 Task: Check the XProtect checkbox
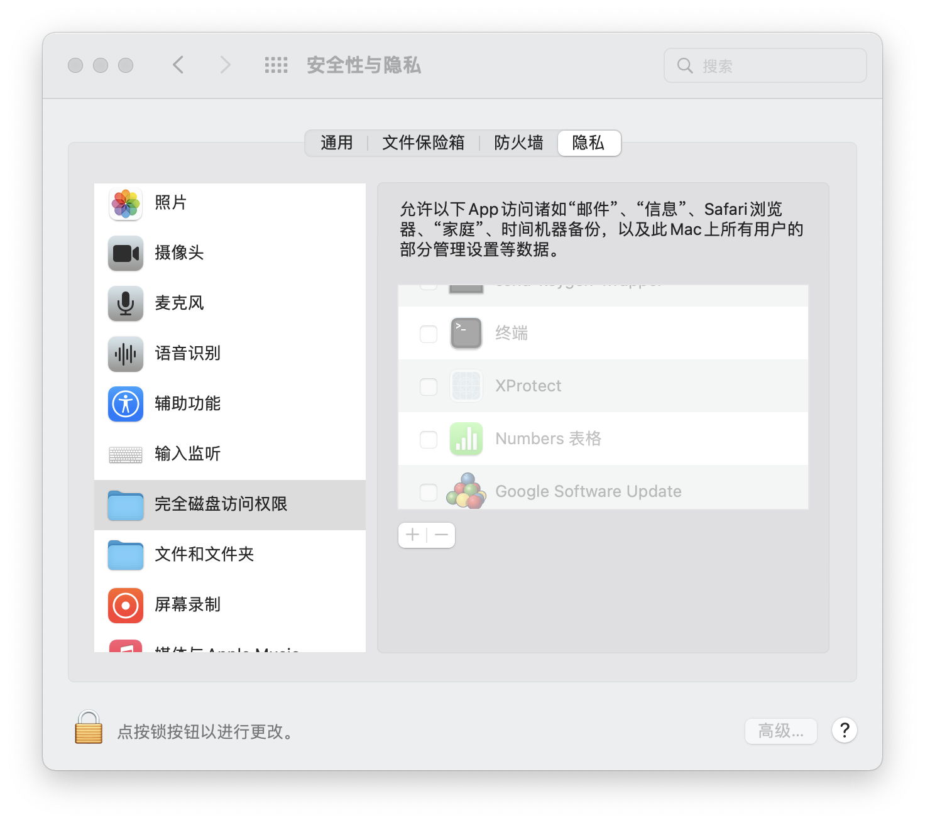(428, 386)
